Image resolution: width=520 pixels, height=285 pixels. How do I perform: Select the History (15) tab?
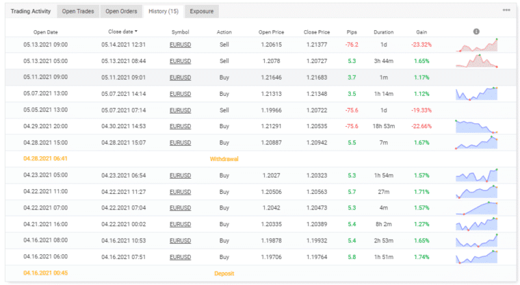(164, 11)
